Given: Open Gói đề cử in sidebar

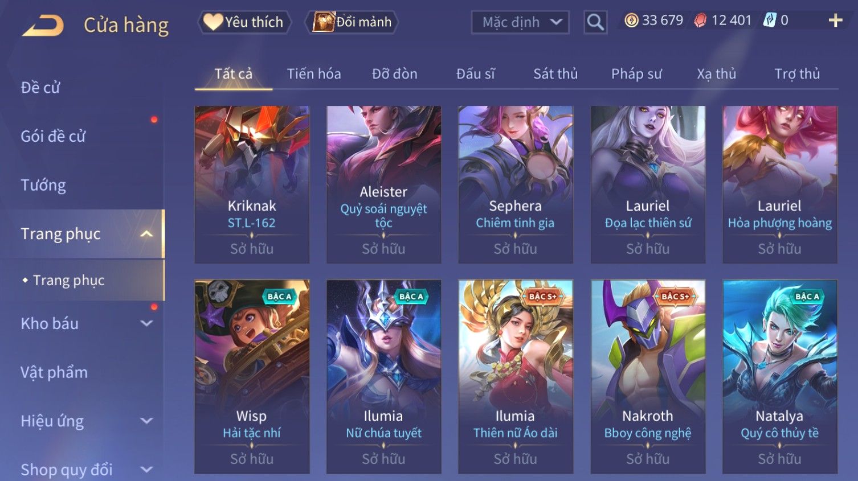Looking at the screenshot, I should (x=53, y=137).
